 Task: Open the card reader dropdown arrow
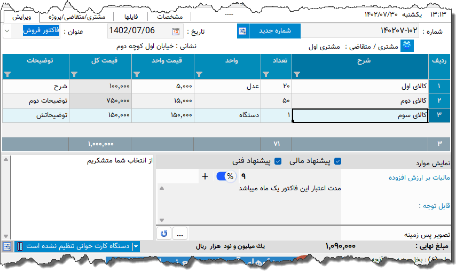[136, 246]
